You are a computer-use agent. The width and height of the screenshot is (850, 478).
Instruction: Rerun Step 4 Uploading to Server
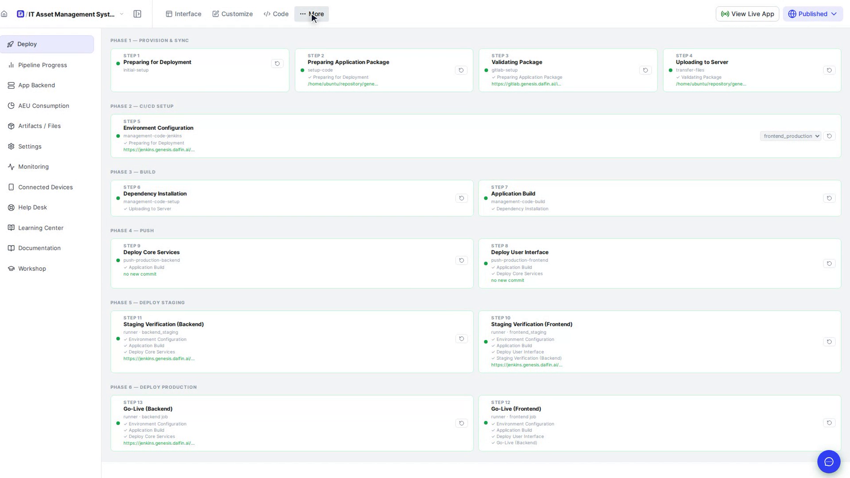tap(829, 70)
